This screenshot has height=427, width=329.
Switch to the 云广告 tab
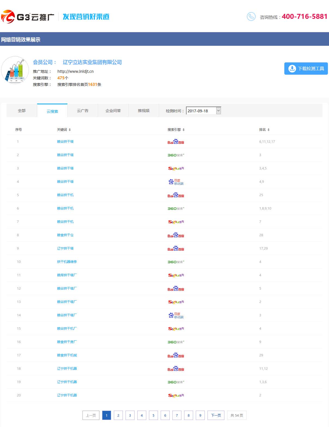[x=83, y=111]
